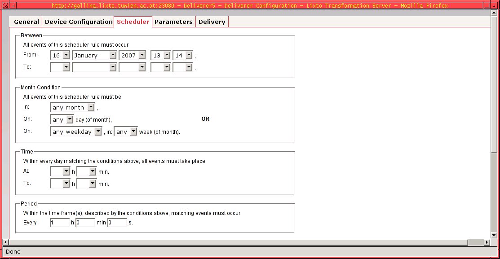This screenshot has height=259, width=500.
Task: Click the horizontal scrollbar right arrow
Action: (487, 242)
